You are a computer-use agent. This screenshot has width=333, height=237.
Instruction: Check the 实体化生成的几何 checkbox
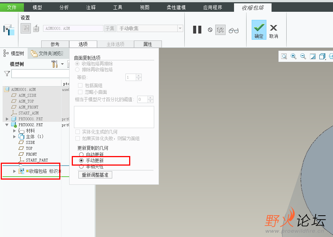pos(78,132)
